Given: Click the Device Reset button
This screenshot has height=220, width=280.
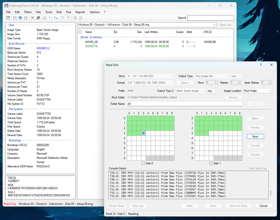Looking at the screenshot, I should (116, 206).
